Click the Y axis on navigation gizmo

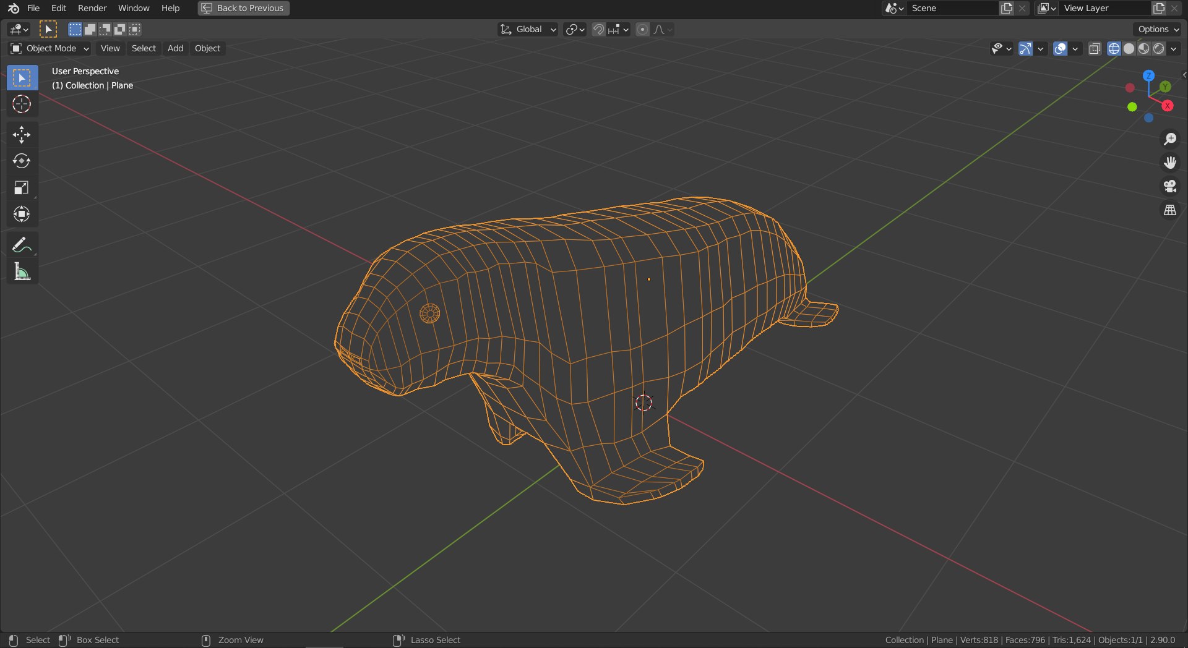[1165, 87]
